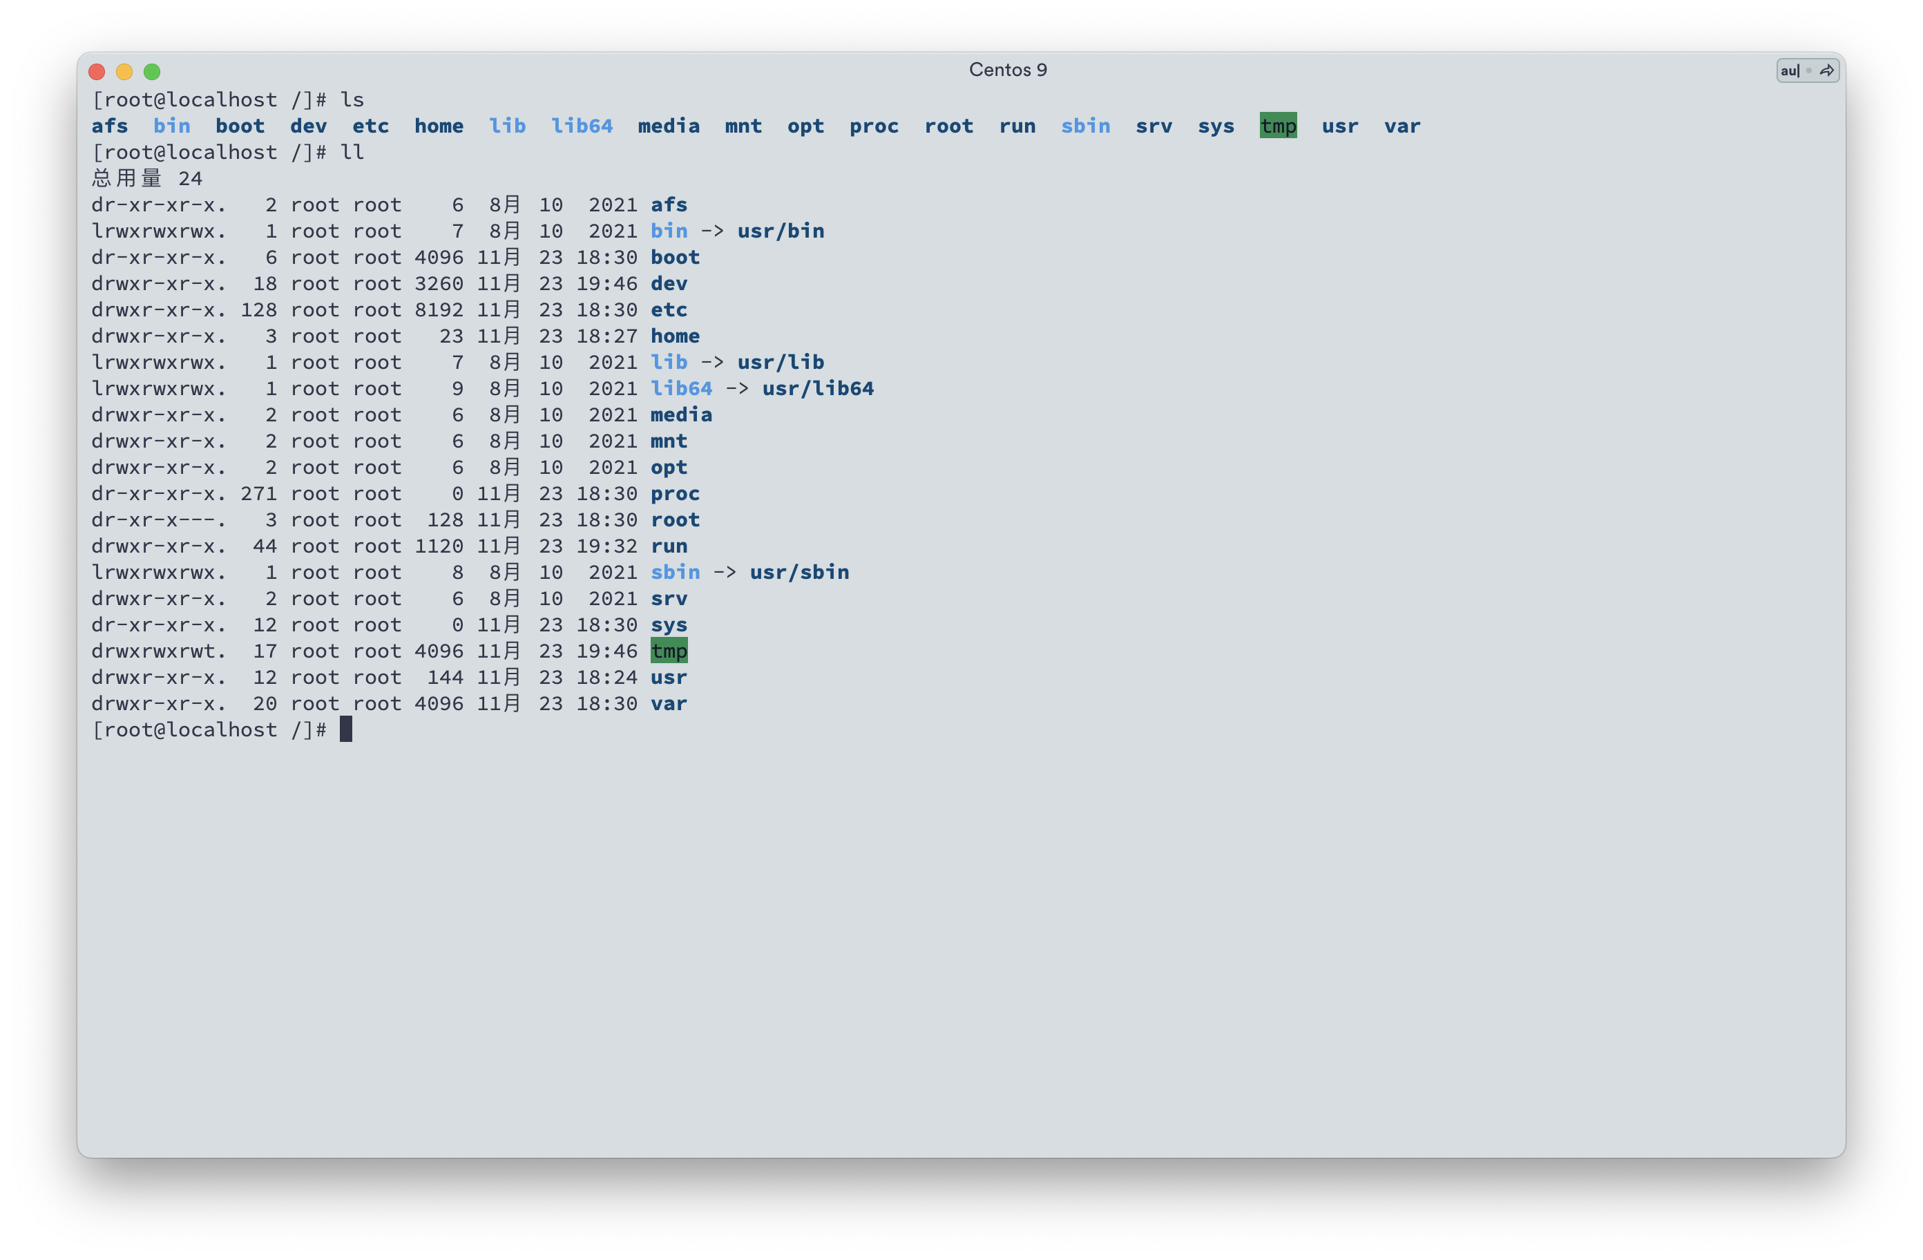
Task: Click highlighted "tmp" in the long listing
Action: [669, 651]
